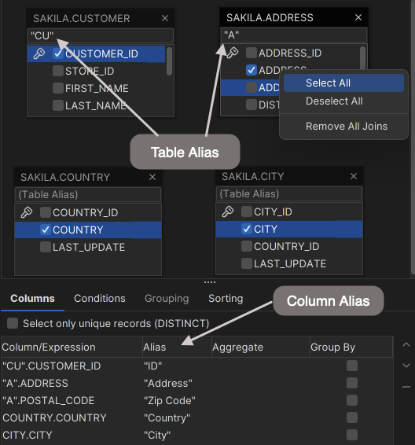This screenshot has height=445, width=415.
Task: Click the "Country" alias cell
Action: pyautogui.click(x=178, y=417)
